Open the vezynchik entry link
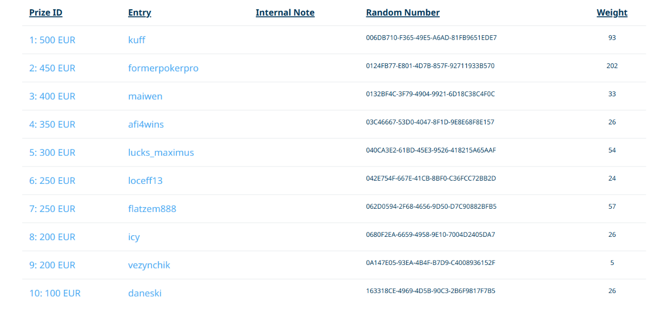 coord(149,265)
